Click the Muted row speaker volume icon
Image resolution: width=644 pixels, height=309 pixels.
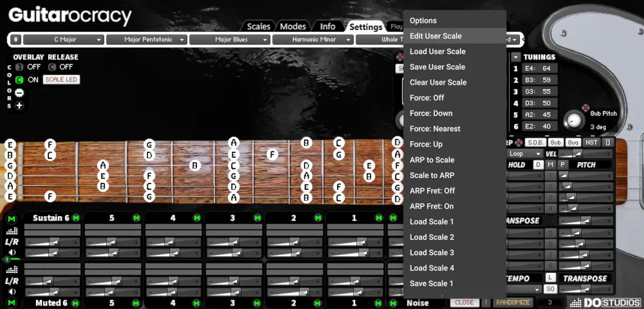click(12, 292)
